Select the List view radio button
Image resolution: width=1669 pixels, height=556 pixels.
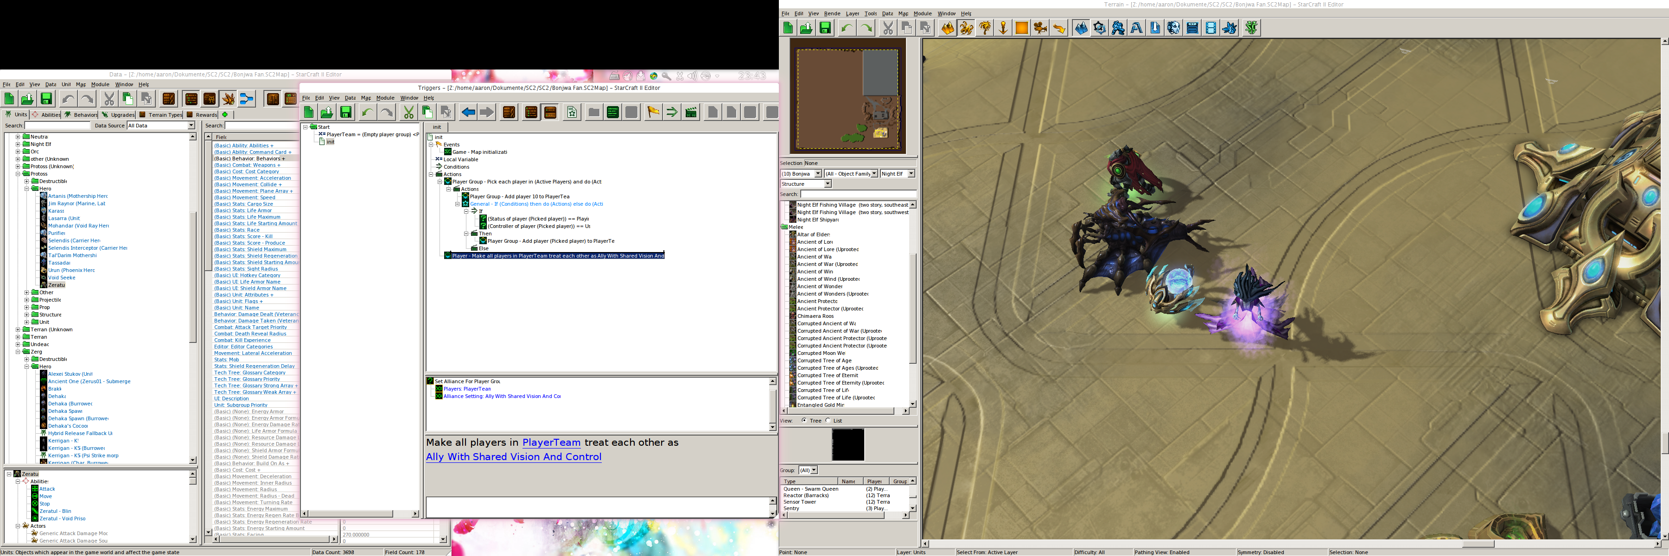828,421
